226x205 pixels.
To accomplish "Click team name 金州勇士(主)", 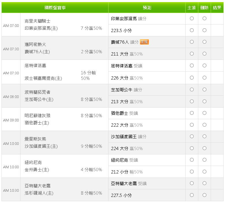I will pyautogui.click(x=37, y=170).
